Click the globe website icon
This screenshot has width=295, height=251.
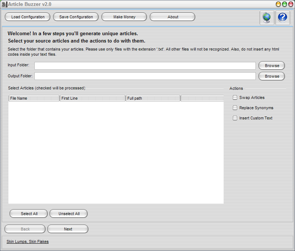click(267, 17)
